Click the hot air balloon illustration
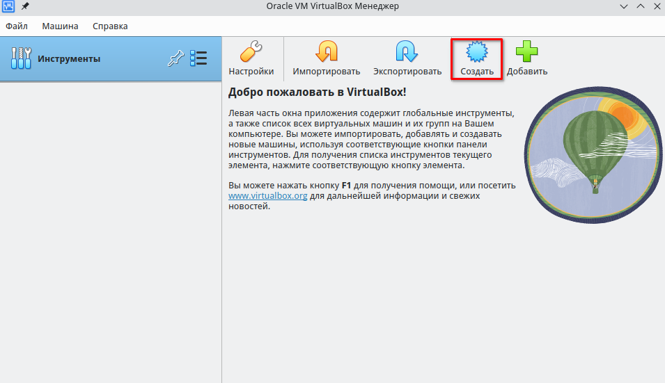The image size is (665, 383). (x=593, y=154)
